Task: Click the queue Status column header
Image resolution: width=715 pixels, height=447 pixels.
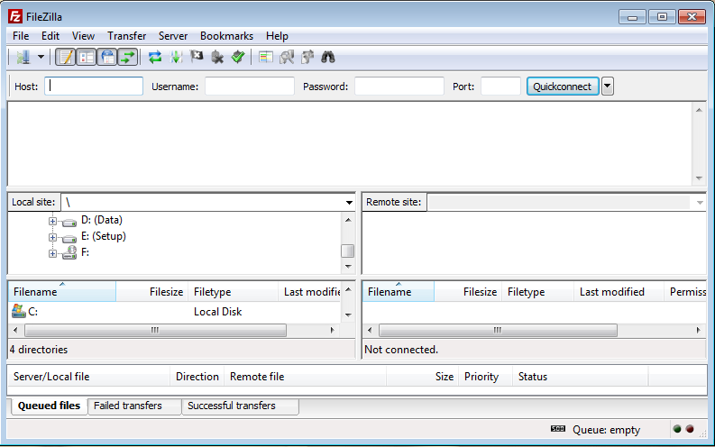Action: pos(580,377)
